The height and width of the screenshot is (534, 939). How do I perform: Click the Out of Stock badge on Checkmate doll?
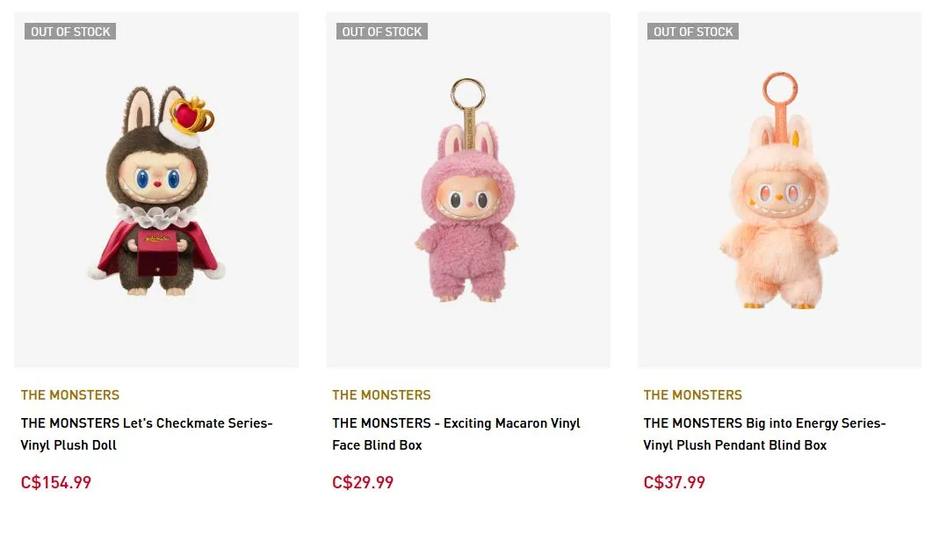[x=70, y=32]
